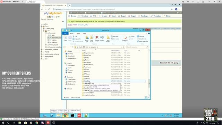Click the Paste icon in Explorer ribbon
Screen dimensions: 222x125
coord(70,38)
